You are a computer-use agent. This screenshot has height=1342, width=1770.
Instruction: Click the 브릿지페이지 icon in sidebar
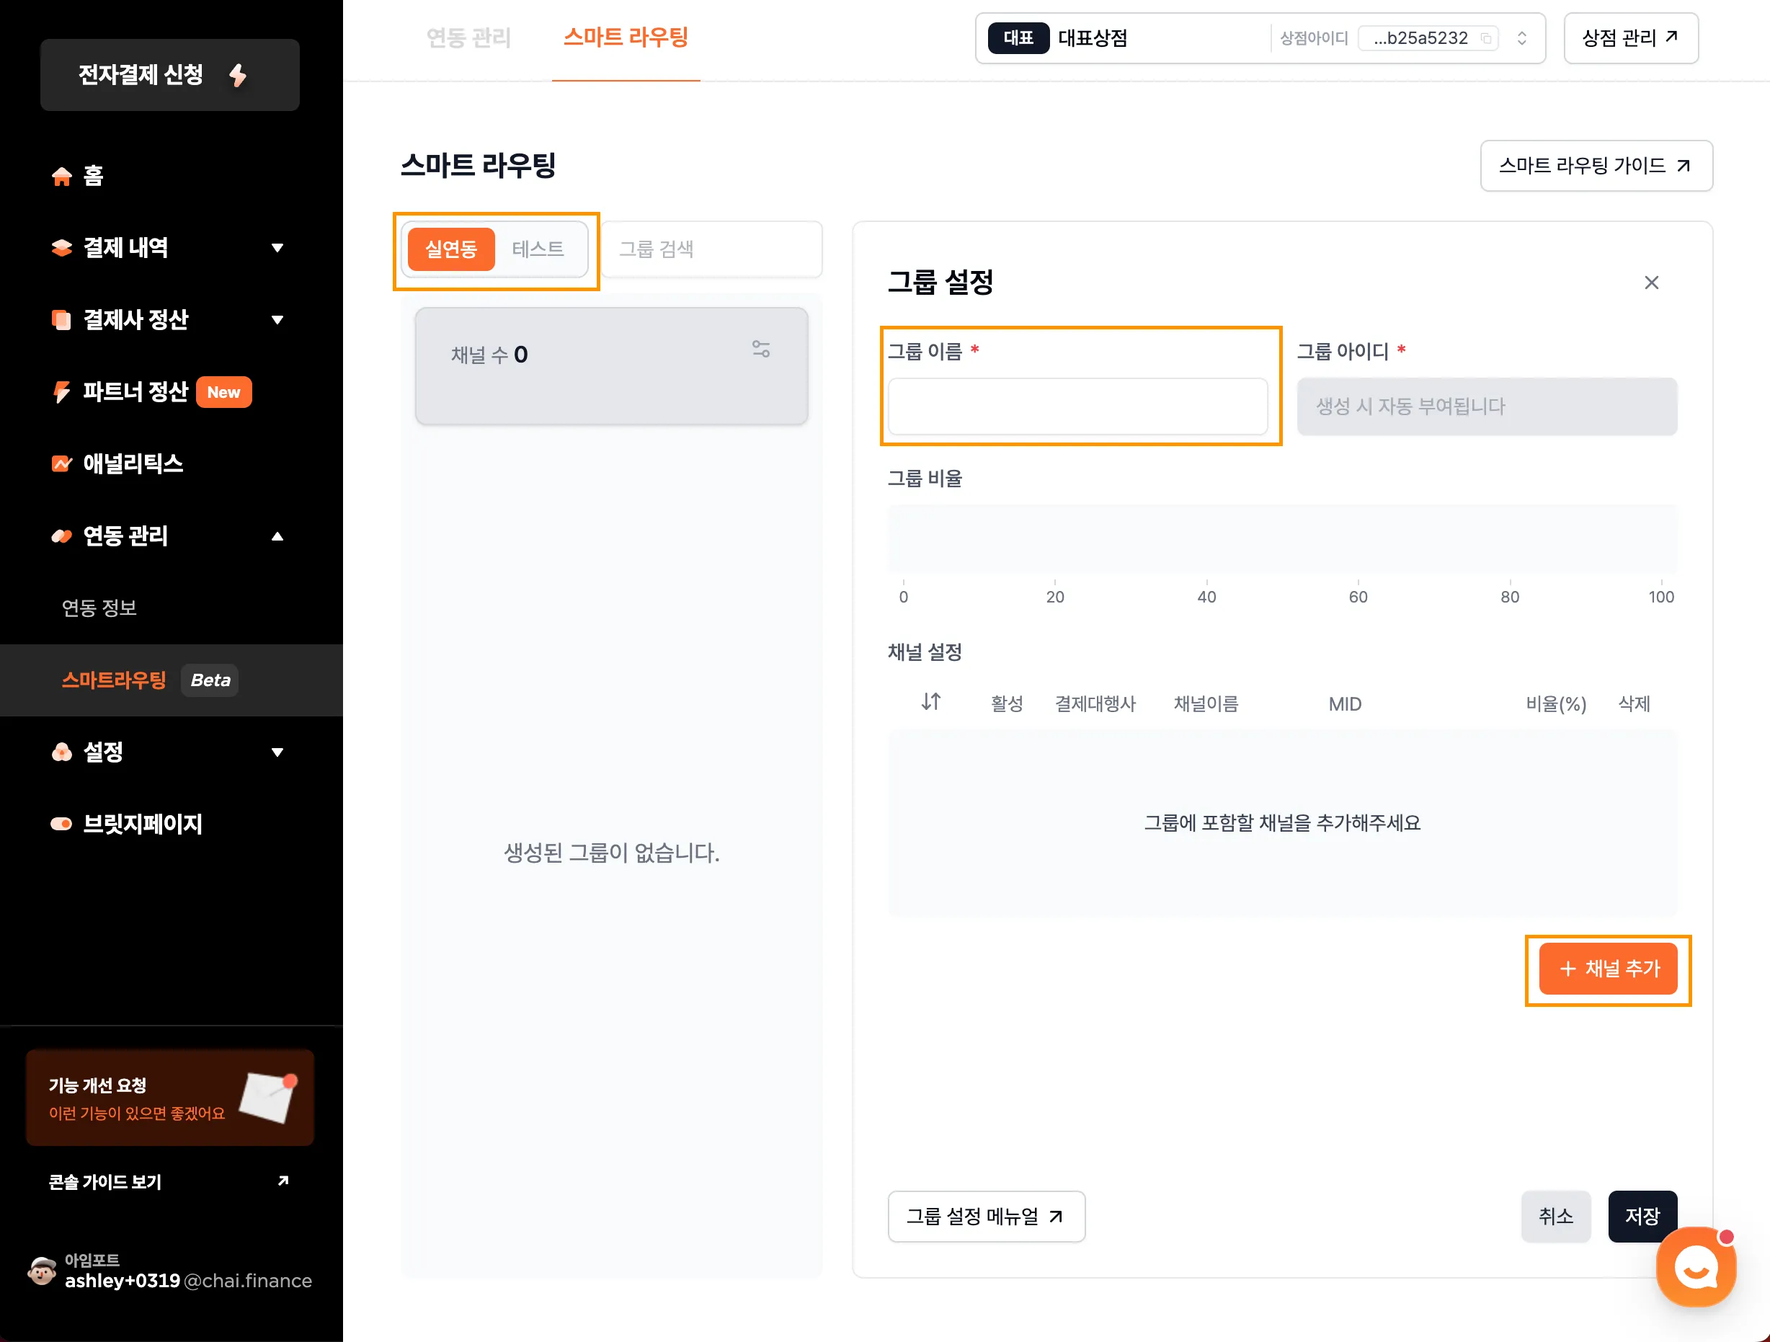click(61, 824)
